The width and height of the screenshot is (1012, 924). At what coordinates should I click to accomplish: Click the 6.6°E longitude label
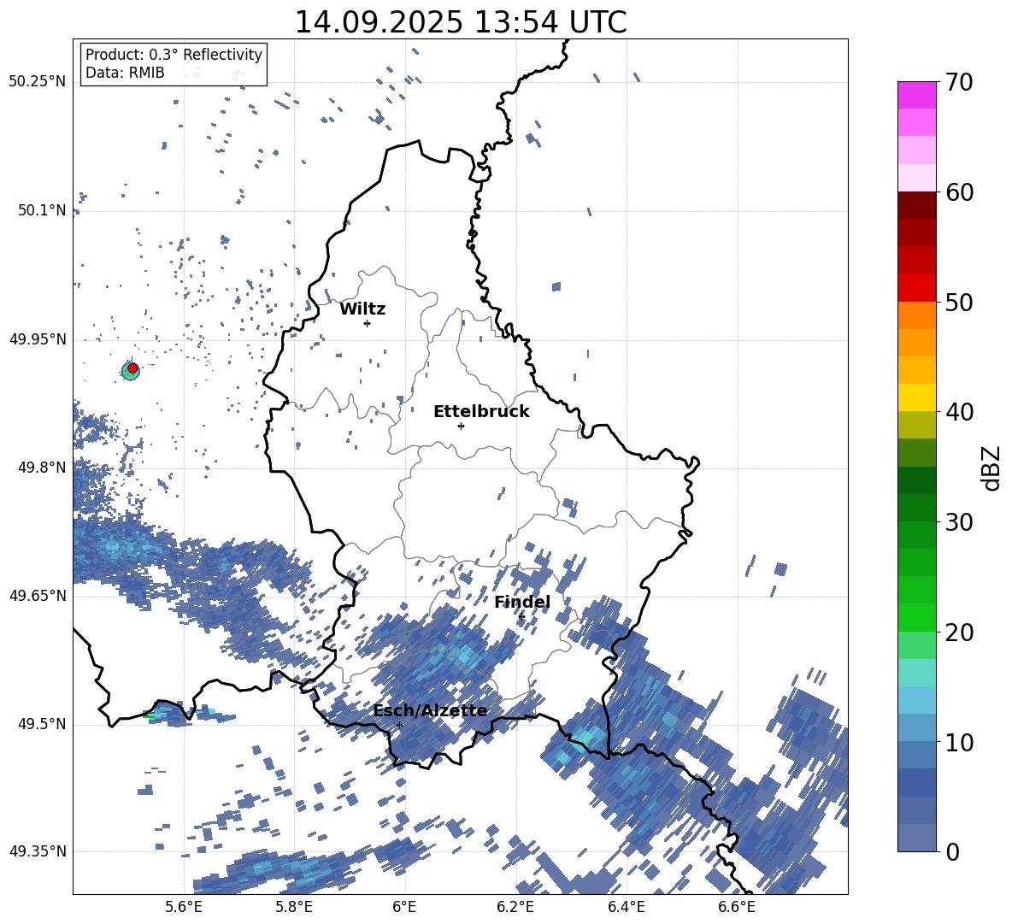pyautogui.click(x=737, y=907)
